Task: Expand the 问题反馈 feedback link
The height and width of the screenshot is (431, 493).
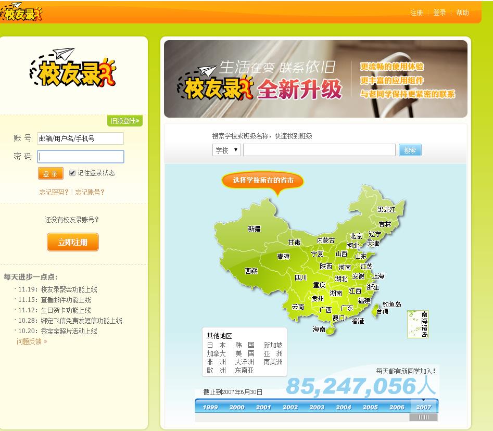Action: pos(31,341)
